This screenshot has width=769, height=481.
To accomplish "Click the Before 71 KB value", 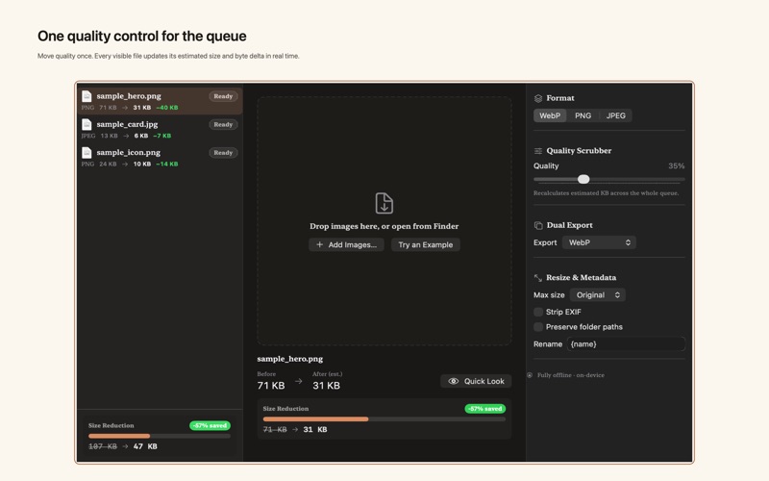I will tap(271, 386).
